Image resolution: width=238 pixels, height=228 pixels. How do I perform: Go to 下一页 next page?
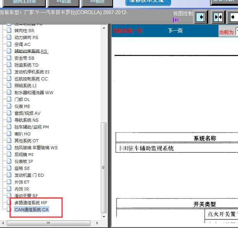(x=175, y=31)
